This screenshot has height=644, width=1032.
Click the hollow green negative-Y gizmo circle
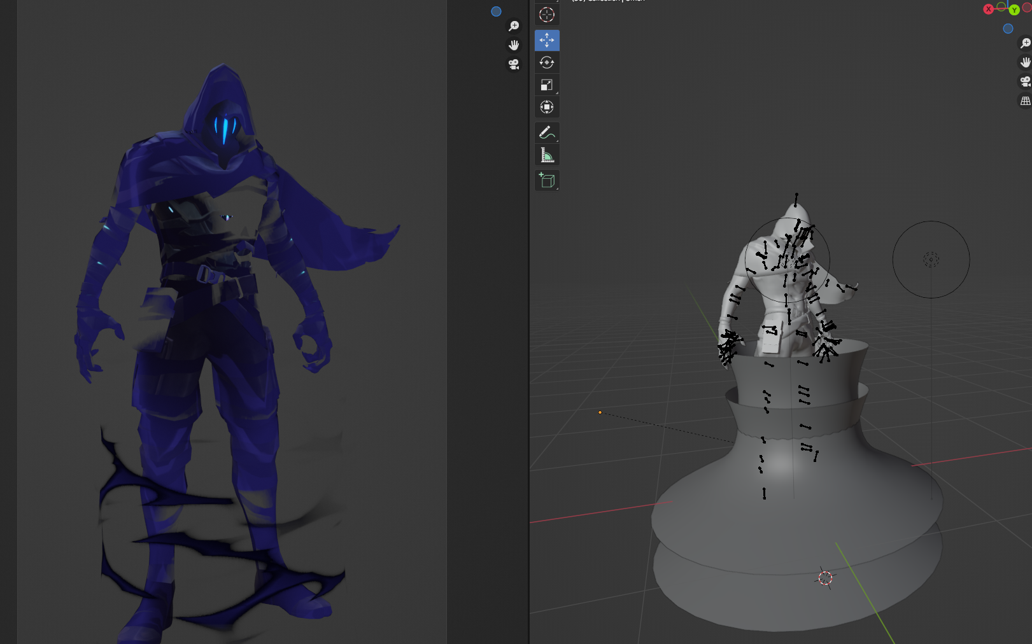tap(1001, 6)
